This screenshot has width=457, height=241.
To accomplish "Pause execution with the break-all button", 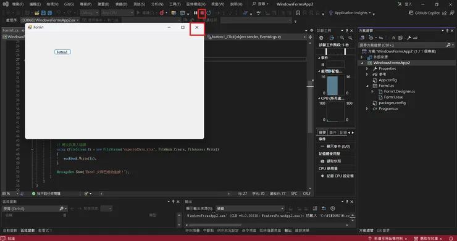I will tap(196, 13).
